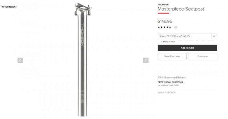Image resolution: width=228 pixels, height=119 pixels.
Task: Click the fifth rating star
Action: click(x=170, y=27)
